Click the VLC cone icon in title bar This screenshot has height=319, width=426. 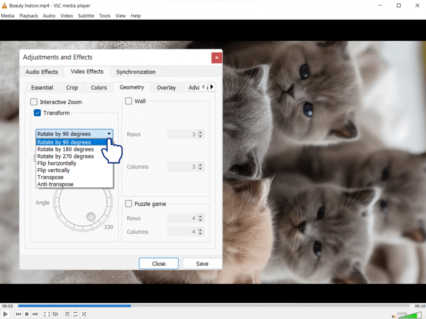coord(4,5)
